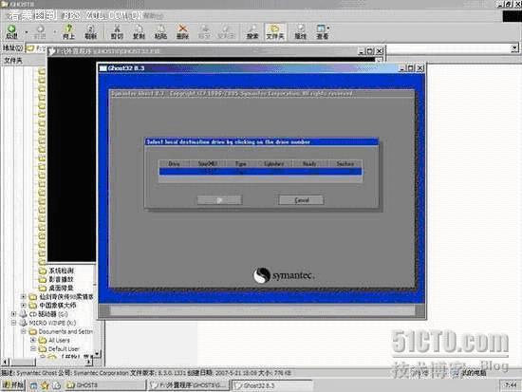Click the Paste (粘贴) toolbar icon
Viewport: 522px width, 392px height.
[160, 31]
